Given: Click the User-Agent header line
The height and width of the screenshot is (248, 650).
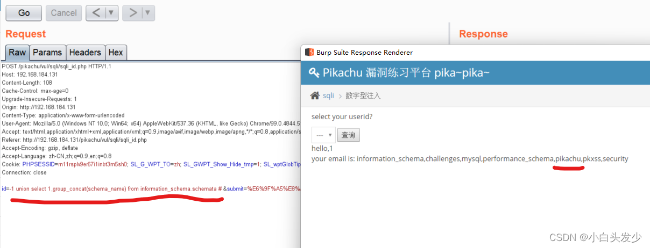Looking at the screenshot, I should coord(151,123).
